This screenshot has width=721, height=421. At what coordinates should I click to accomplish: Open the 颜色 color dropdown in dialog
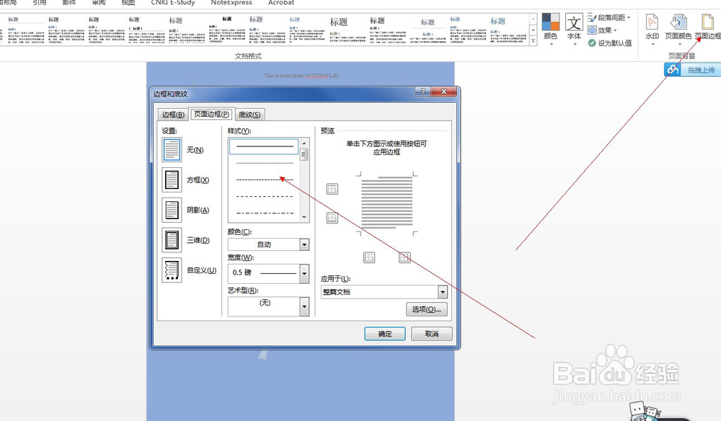[304, 244]
